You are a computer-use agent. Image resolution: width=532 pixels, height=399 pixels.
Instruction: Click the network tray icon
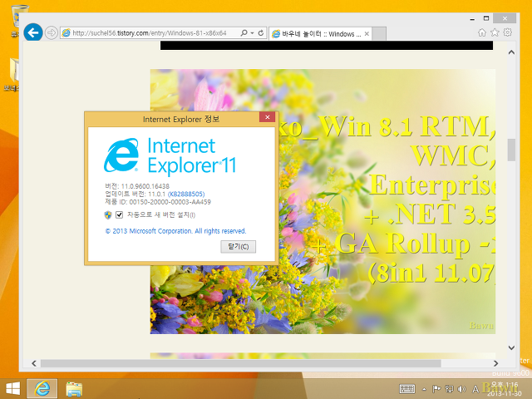[x=449, y=389]
